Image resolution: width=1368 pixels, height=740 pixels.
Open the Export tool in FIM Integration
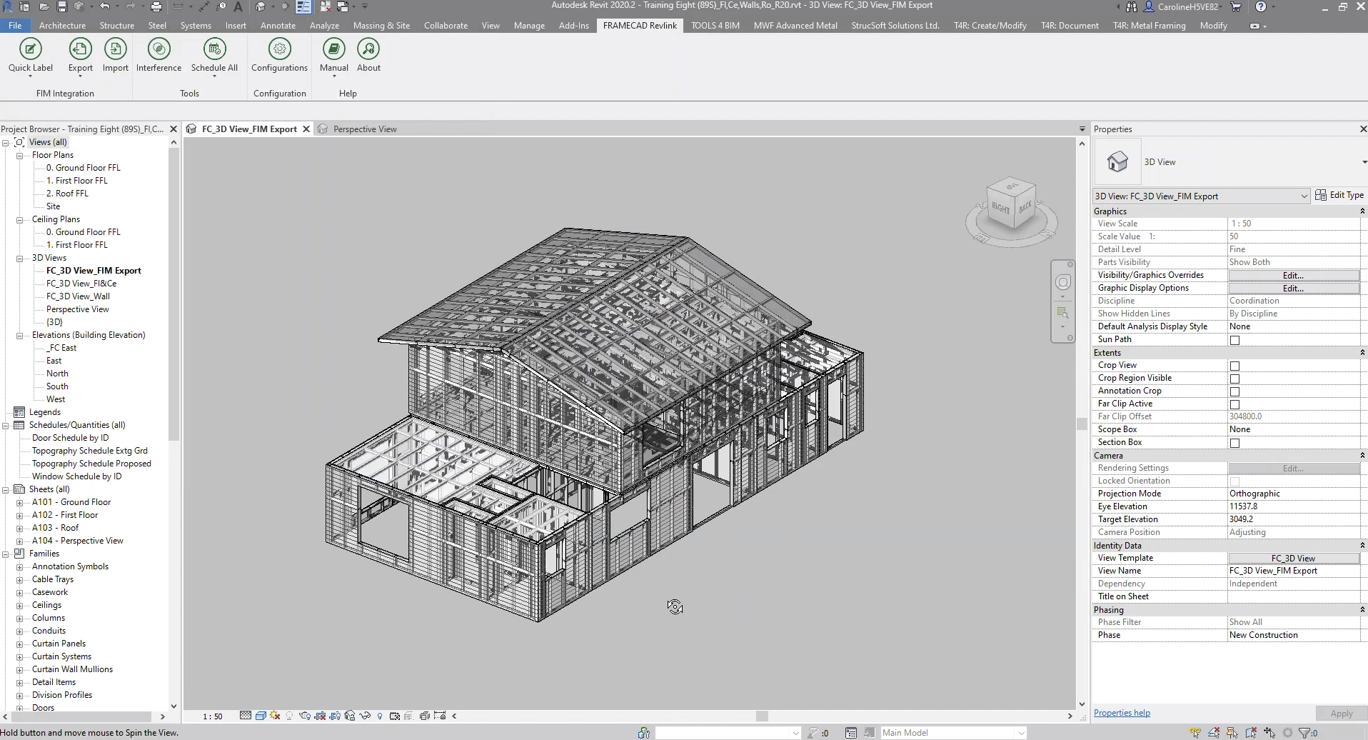[79, 56]
